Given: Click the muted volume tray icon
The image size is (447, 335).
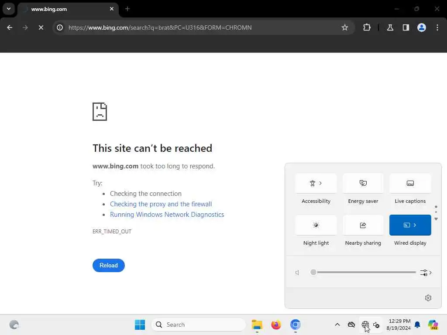Looking at the screenshot, I should point(376,325).
